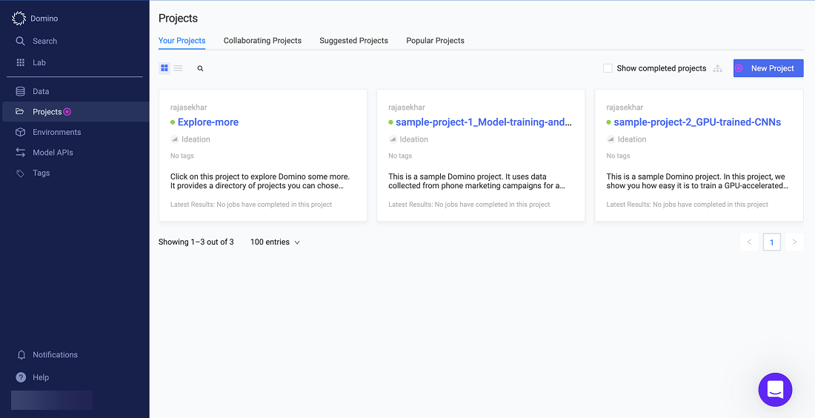Switch to grid card view

pos(164,68)
